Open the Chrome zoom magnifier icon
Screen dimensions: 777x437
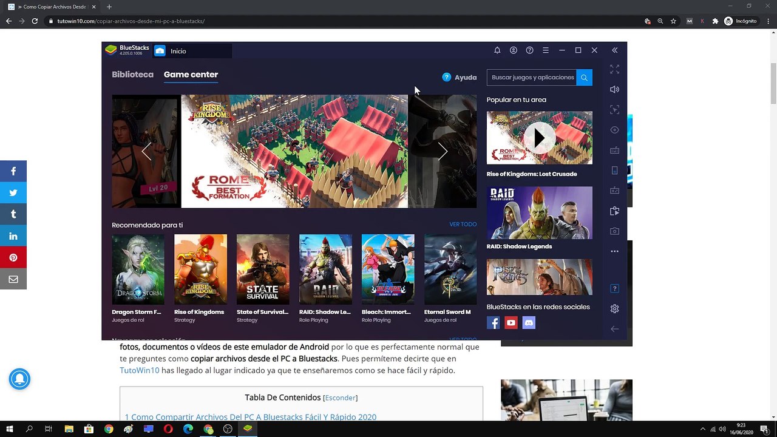[660, 21]
